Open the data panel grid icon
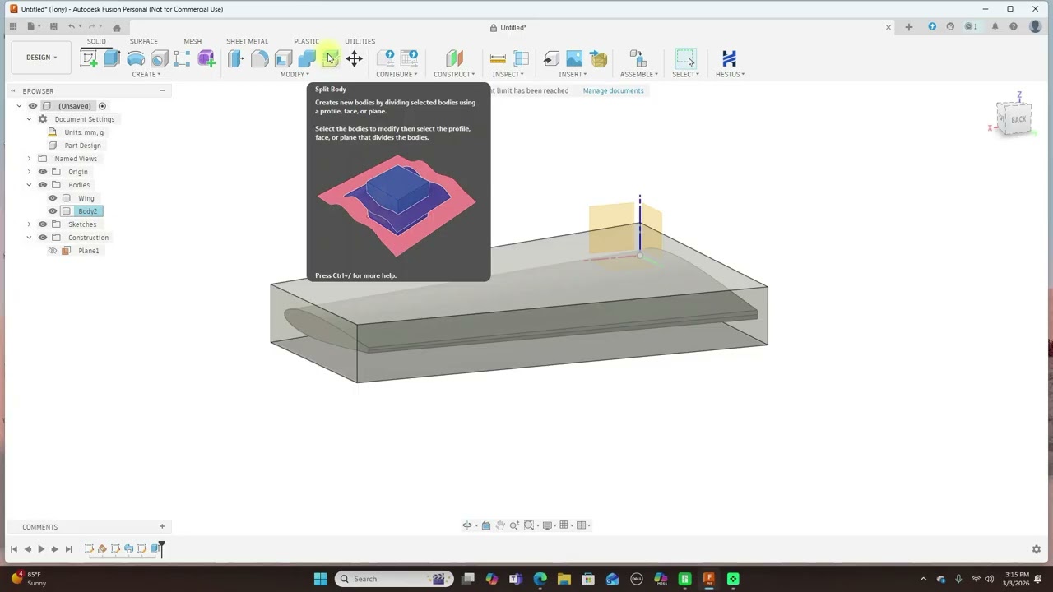 point(13,27)
